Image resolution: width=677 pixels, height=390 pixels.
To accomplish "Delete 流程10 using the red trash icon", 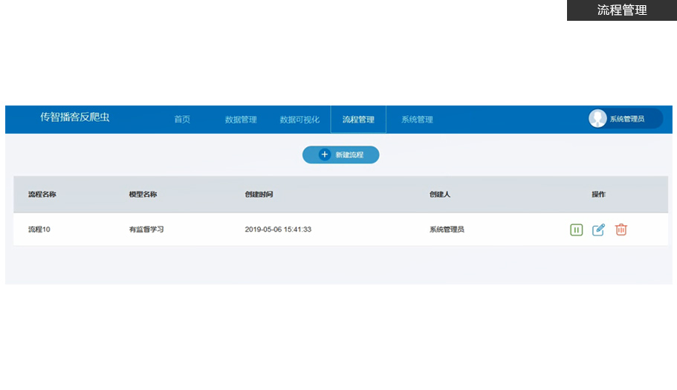I will tap(621, 230).
